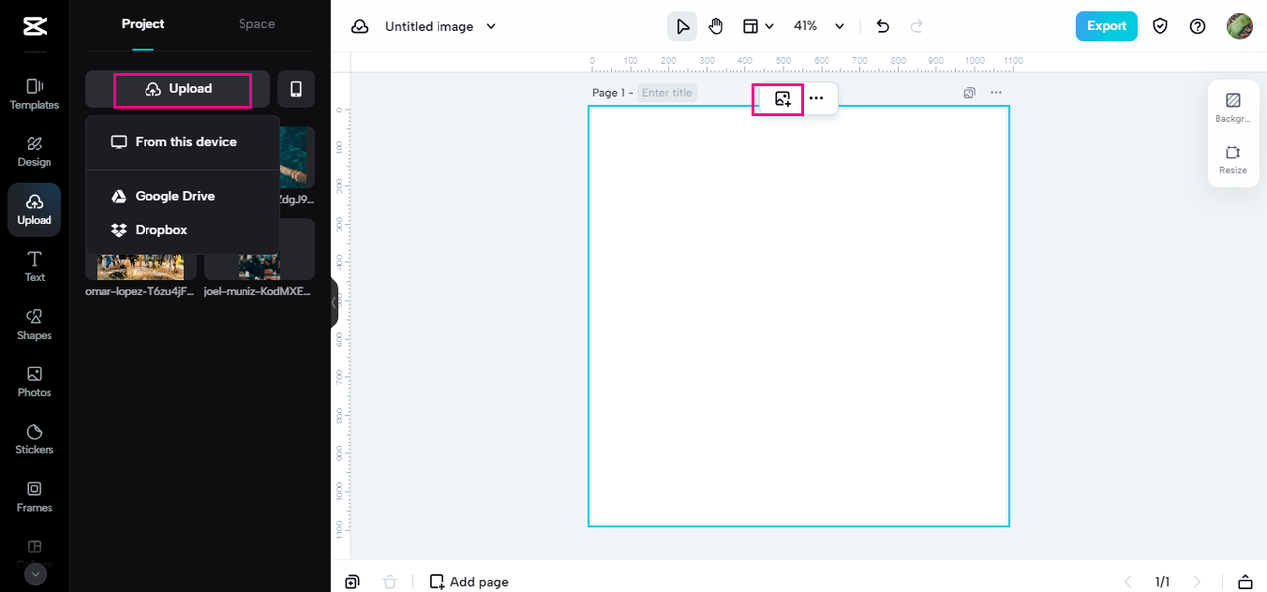
Task: Open page header three-dot menu
Action: pos(996,93)
